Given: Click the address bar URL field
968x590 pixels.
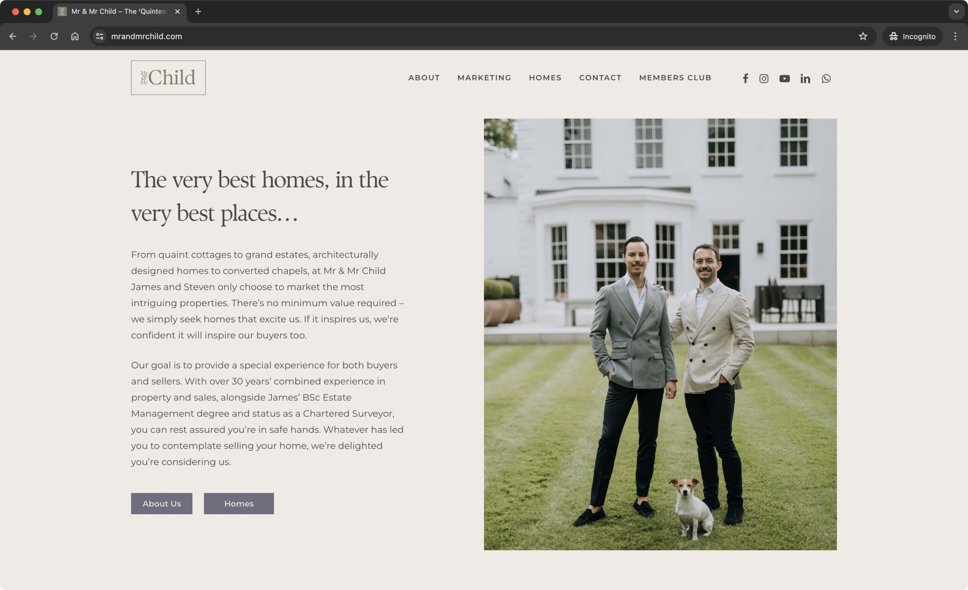Looking at the screenshot, I should pyautogui.click(x=472, y=36).
